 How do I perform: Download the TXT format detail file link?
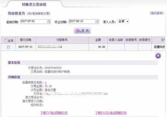54,113
